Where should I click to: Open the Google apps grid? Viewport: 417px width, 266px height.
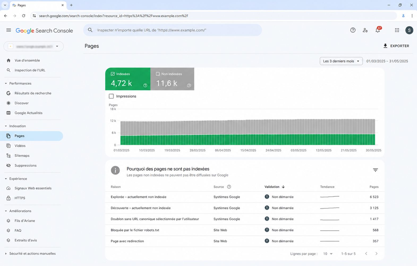click(397, 30)
